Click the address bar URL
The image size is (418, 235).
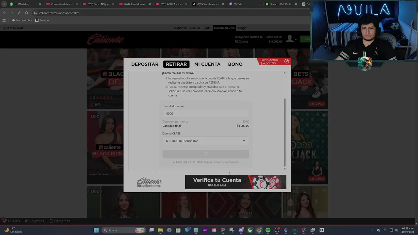(59, 13)
